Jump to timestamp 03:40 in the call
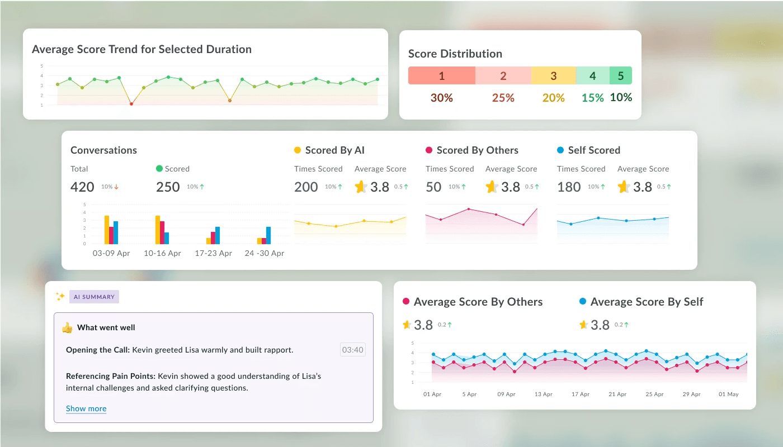The image size is (783, 447). [353, 350]
